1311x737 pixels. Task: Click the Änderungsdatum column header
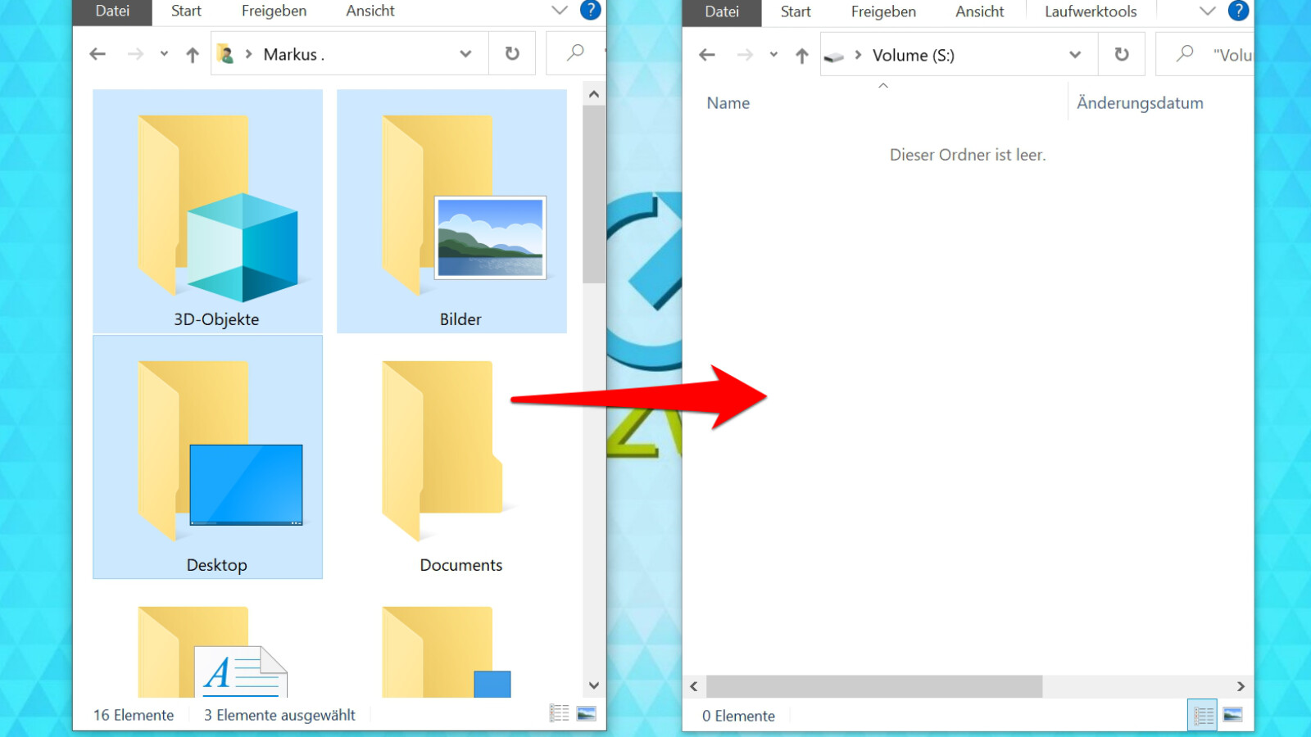point(1140,102)
